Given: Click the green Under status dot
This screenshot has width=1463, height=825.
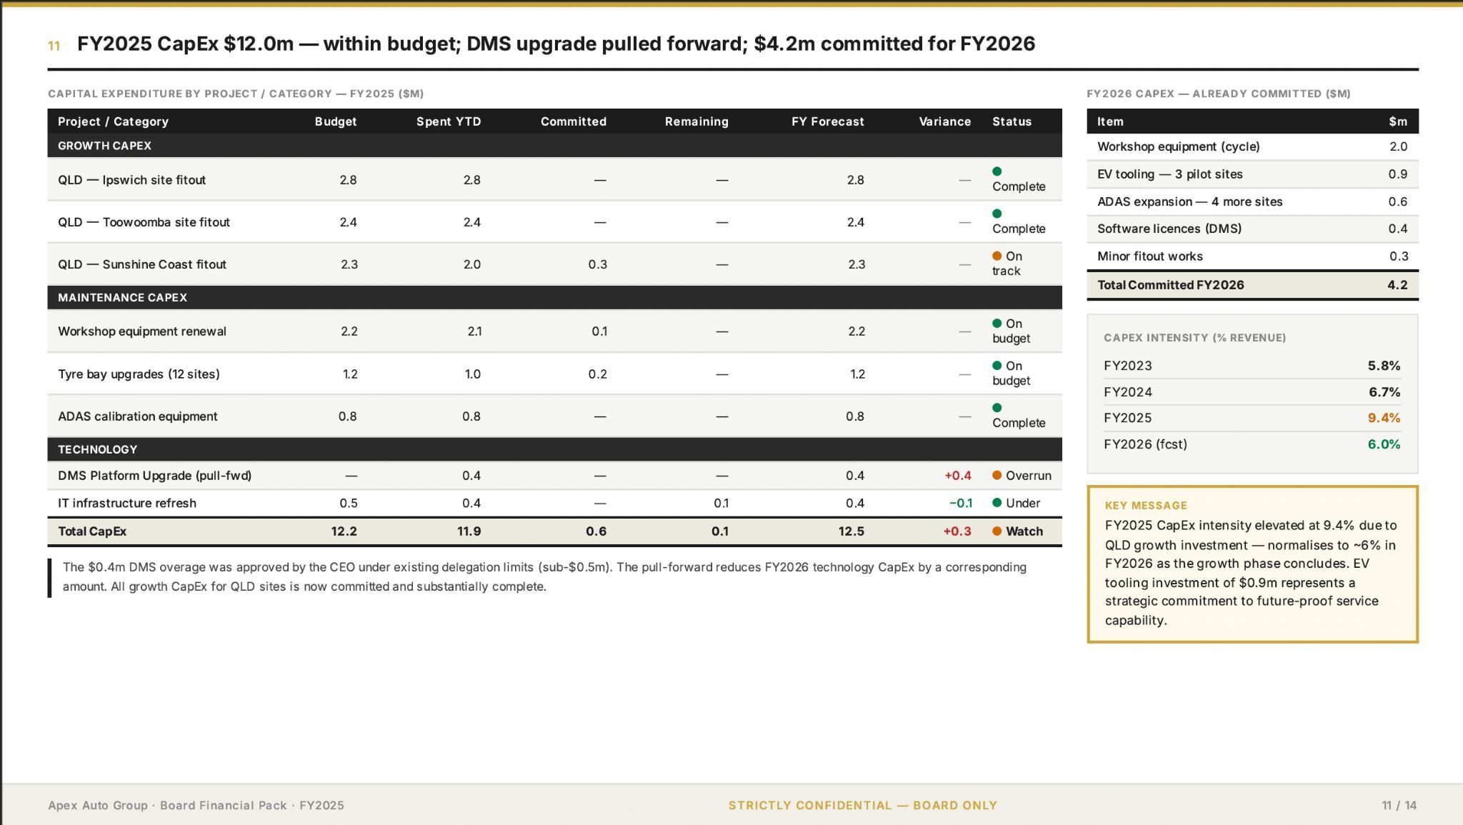Looking at the screenshot, I should [x=997, y=503].
